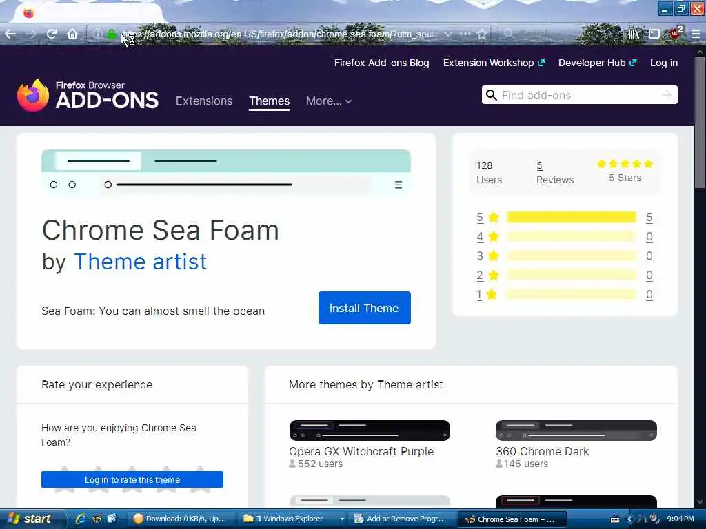Open the Developer Hub link
Viewport: 706px width, 529px height.
pos(598,63)
